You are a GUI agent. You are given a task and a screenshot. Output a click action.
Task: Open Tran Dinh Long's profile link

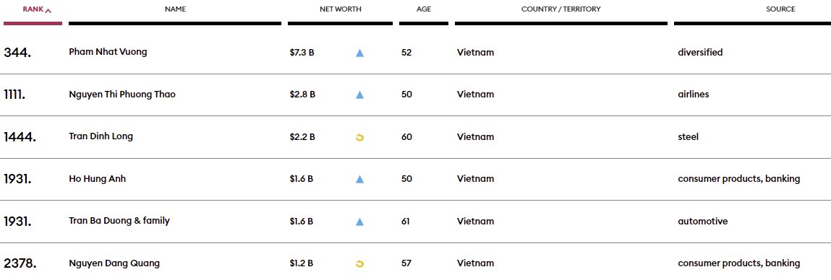[101, 136]
